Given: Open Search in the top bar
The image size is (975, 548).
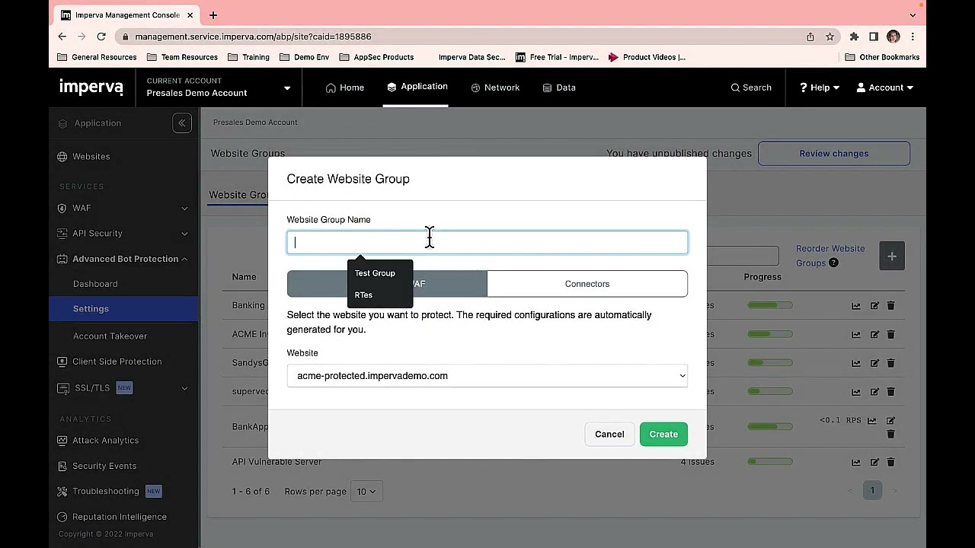Looking at the screenshot, I should coord(751,88).
